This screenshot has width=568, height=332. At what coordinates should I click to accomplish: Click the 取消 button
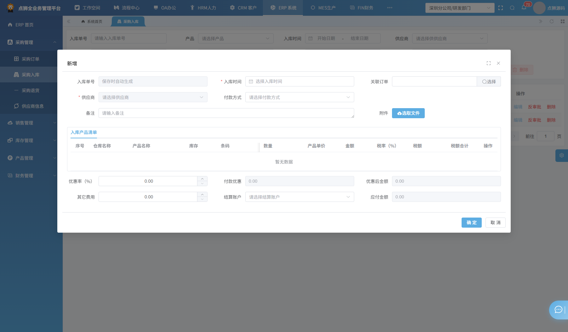point(496,223)
